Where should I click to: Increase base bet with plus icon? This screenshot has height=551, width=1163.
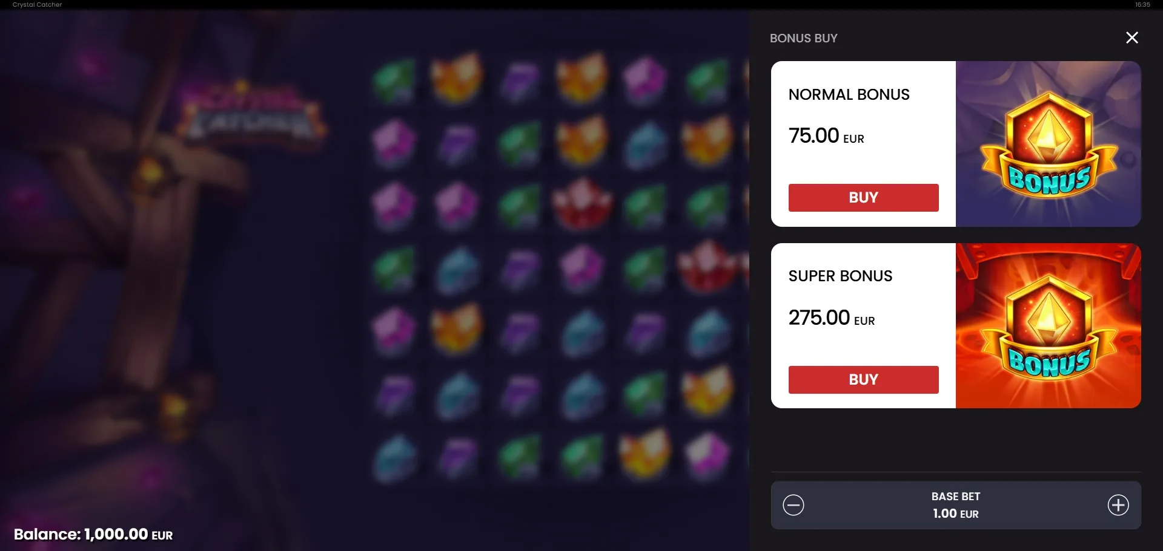coord(1118,505)
